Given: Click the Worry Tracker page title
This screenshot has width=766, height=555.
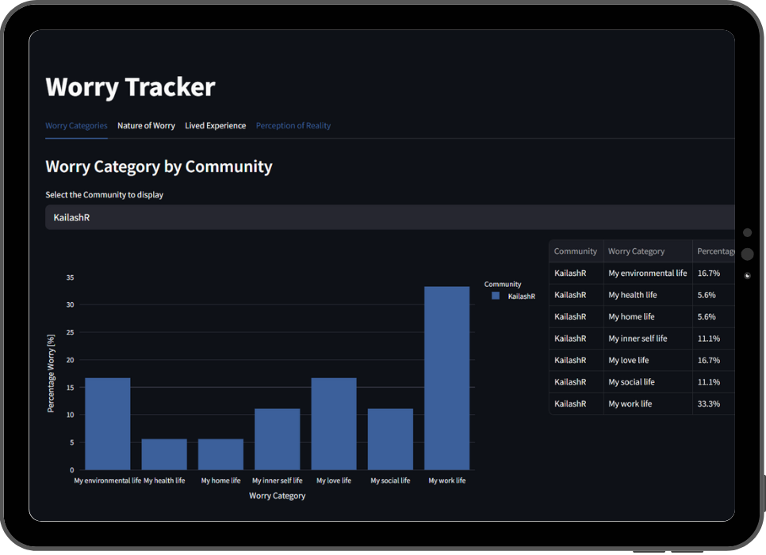Looking at the screenshot, I should (130, 87).
